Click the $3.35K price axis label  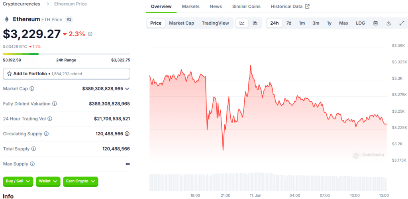[398, 46]
